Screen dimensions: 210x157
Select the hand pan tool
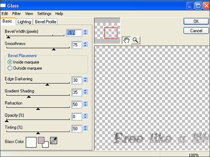(x=126, y=40)
